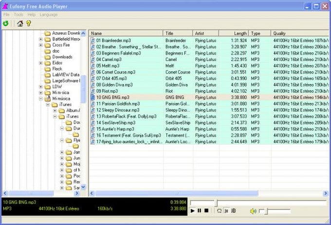
Task: Expand the LDW folder node
Action: pos(41,87)
